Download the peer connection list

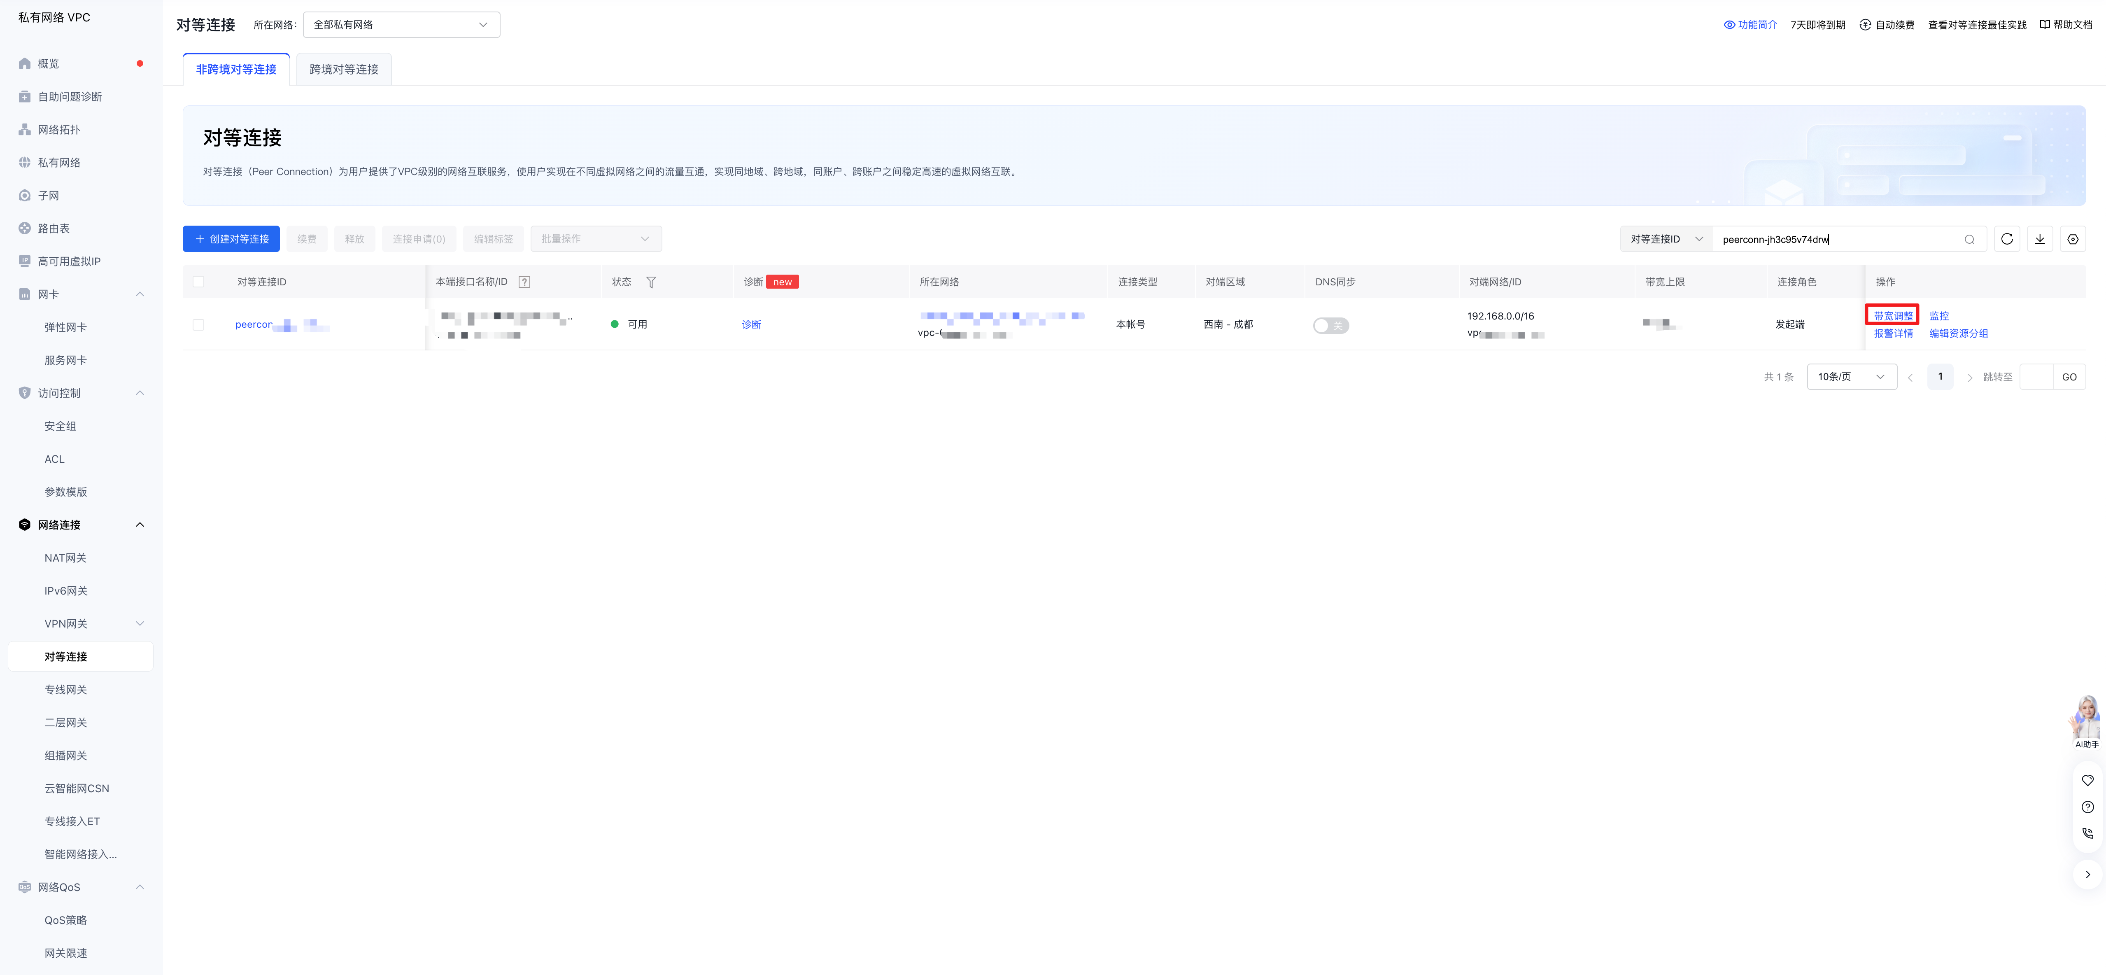coord(2040,239)
